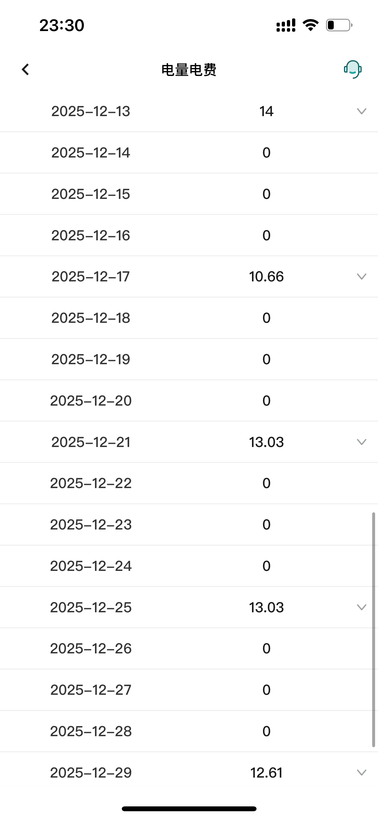This screenshot has width=378, height=819.
Task: Tap the home indicator bar
Action: [189, 809]
